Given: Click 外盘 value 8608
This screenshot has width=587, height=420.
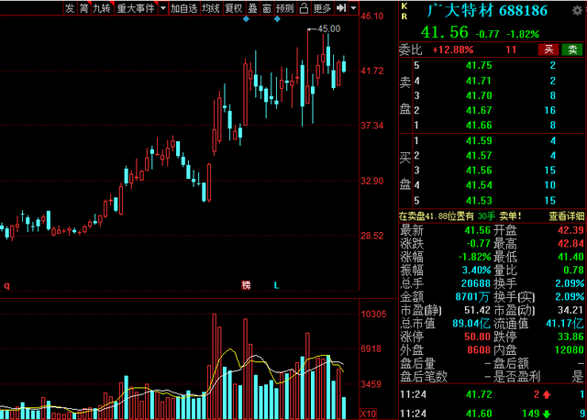Looking at the screenshot, I should [x=479, y=350].
